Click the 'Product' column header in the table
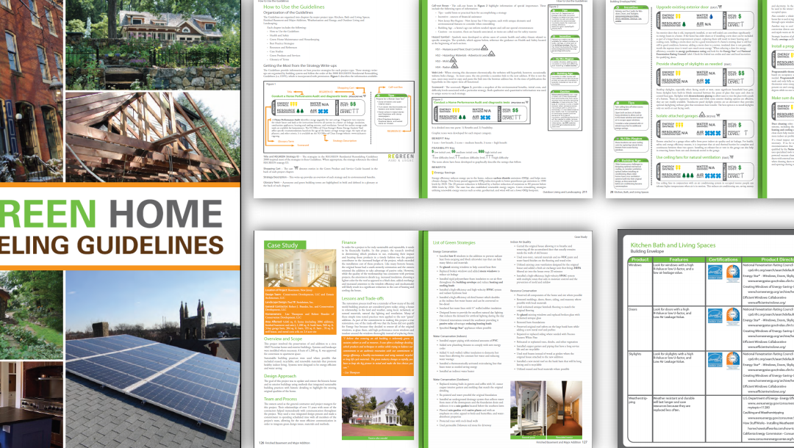 [640, 259]
